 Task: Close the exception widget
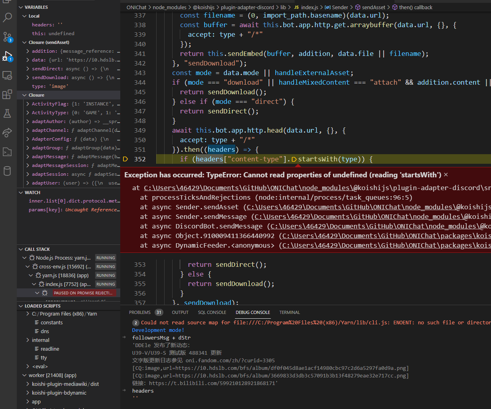click(446, 175)
